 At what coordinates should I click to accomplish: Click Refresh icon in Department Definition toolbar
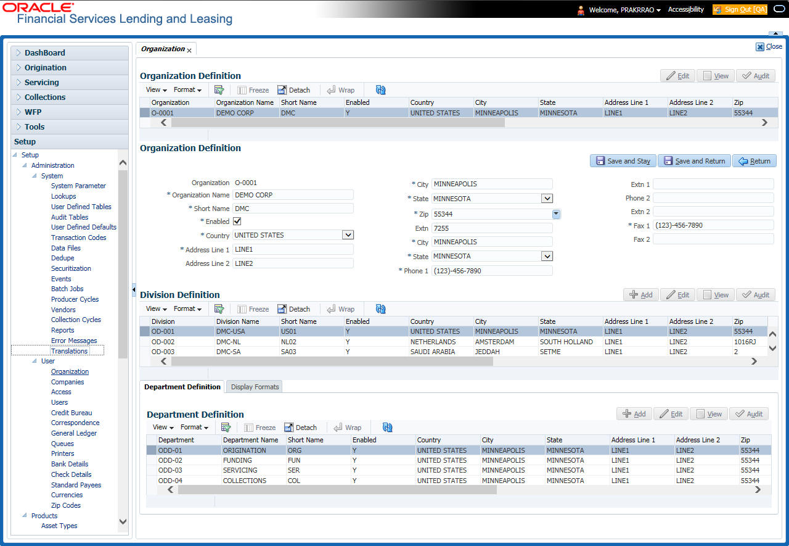click(387, 428)
